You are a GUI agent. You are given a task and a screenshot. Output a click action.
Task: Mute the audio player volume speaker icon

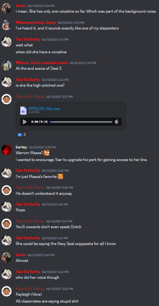pyautogui.click(x=117, y=122)
